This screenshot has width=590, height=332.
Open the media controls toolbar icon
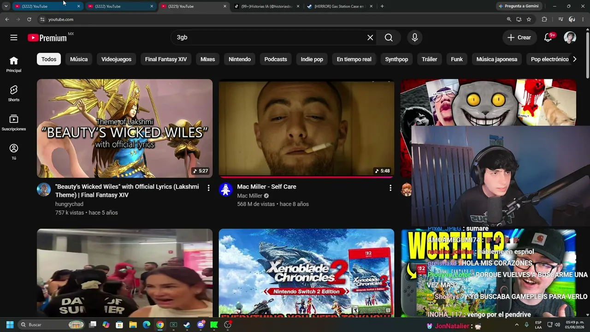pyautogui.click(x=560, y=19)
